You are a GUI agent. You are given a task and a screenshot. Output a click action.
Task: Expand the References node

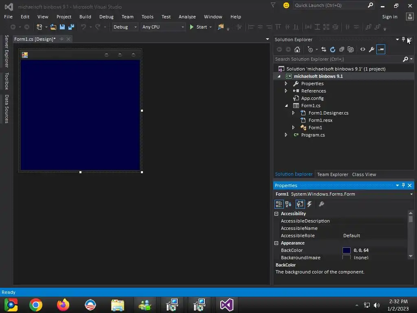click(x=286, y=91)
